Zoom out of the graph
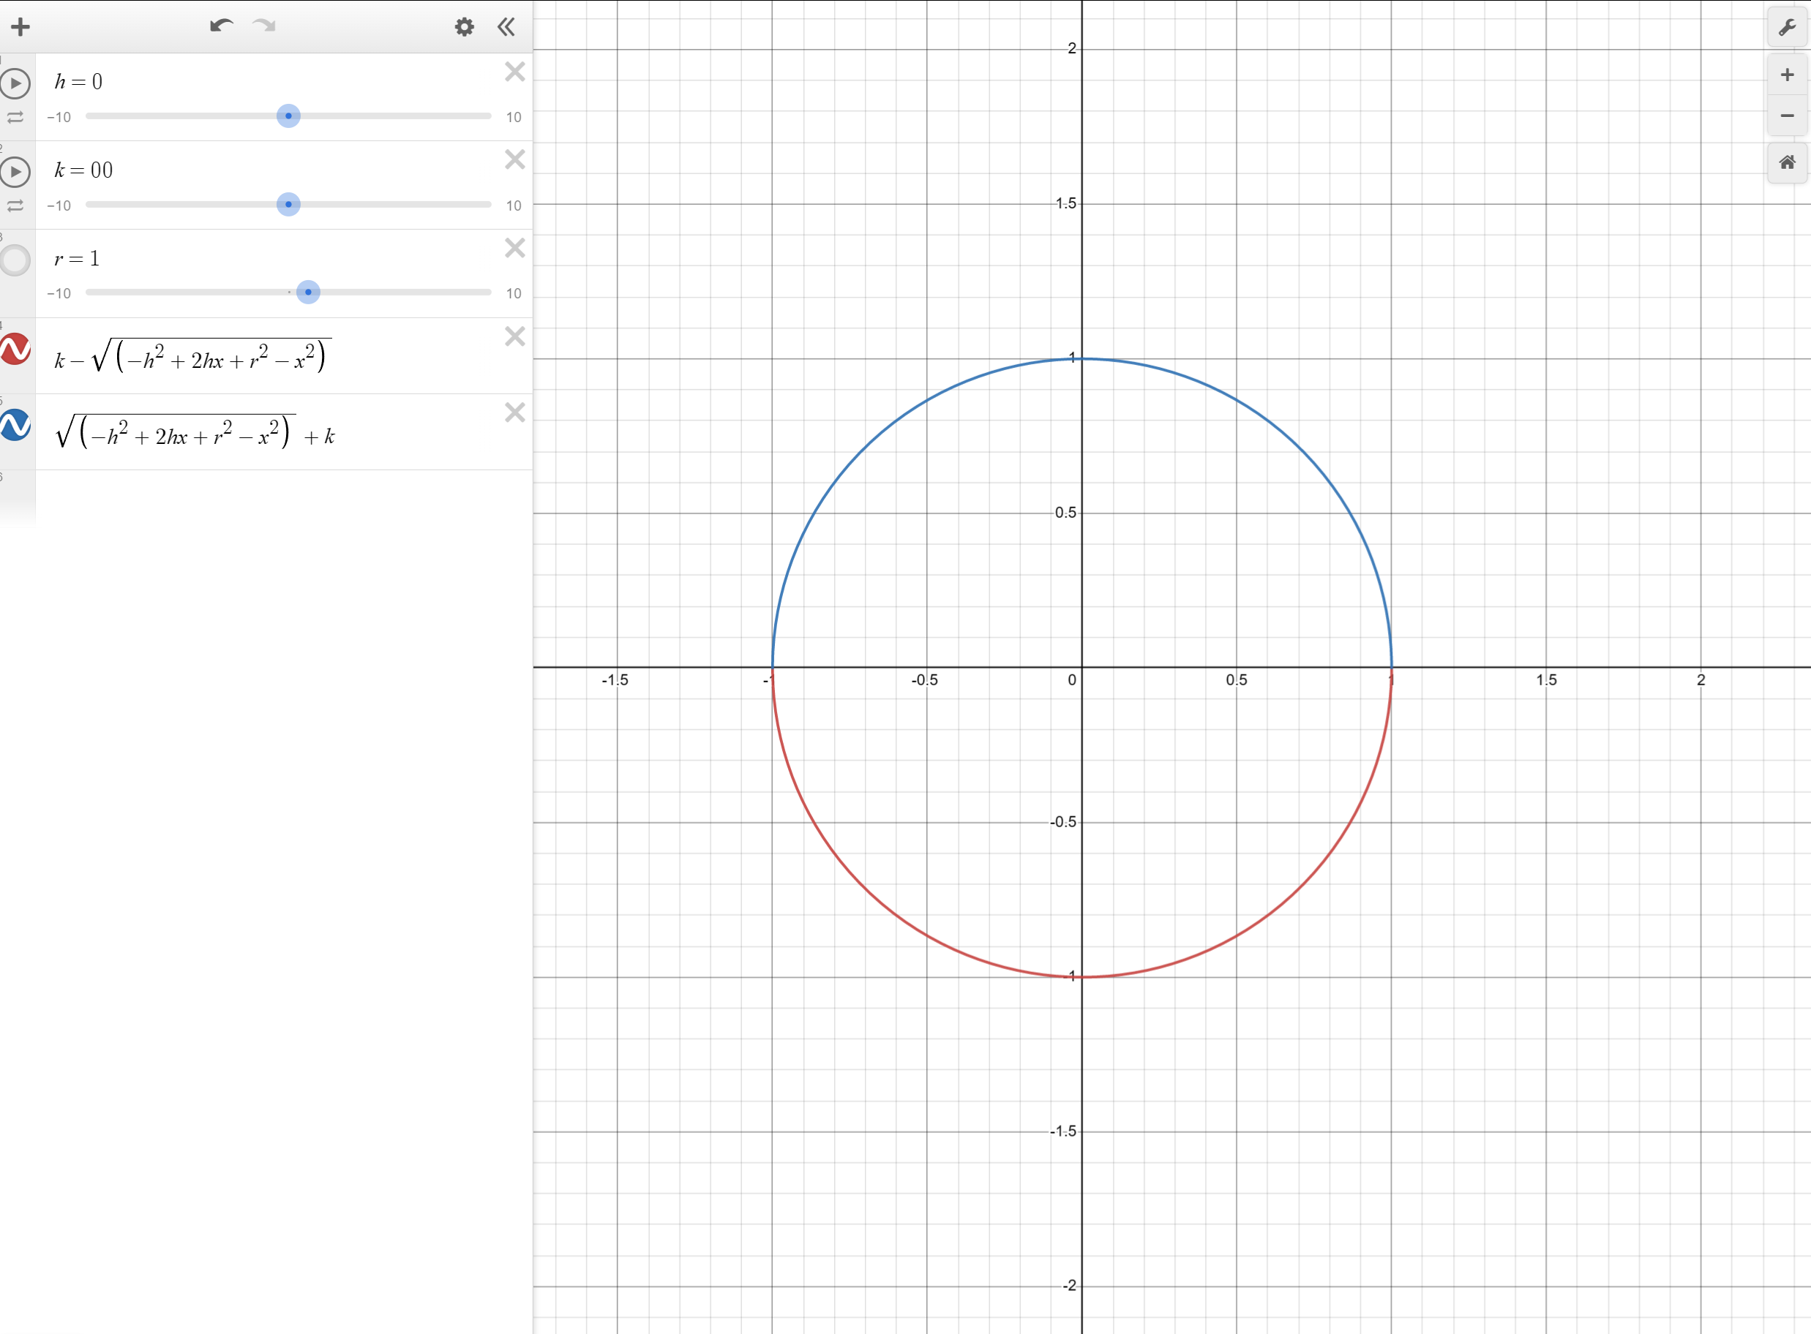This screenshot has width=1811, height=1334. [x=1787, y=116]
